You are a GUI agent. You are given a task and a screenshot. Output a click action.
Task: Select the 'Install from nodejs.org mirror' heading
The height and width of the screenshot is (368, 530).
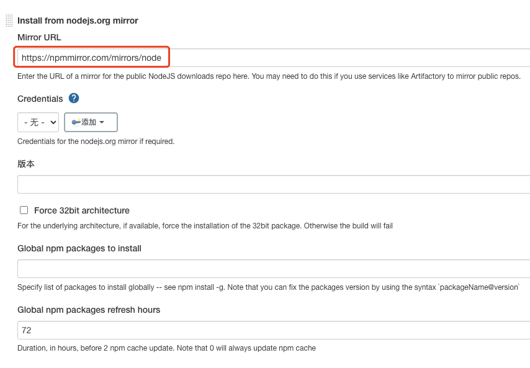tap(78, 20)
